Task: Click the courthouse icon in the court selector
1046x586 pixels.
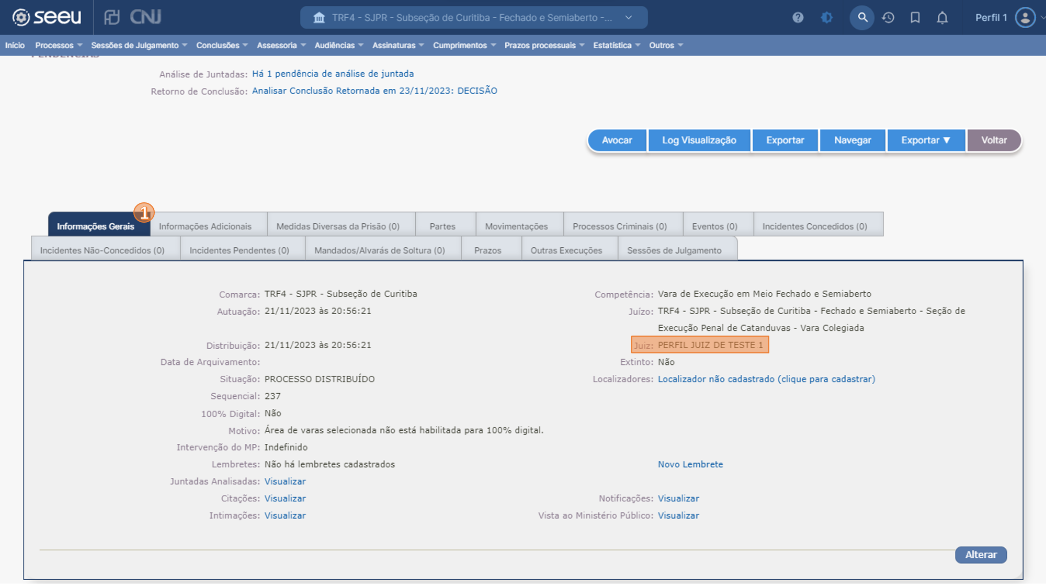Action: pyautogui.click(x=319, y=18)
